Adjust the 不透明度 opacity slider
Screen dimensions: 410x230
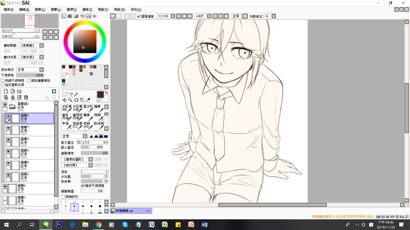pyautogui.click(x=30, y=75)
